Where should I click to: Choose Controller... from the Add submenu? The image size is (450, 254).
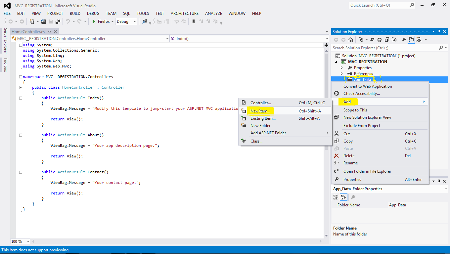coord(285,103)
